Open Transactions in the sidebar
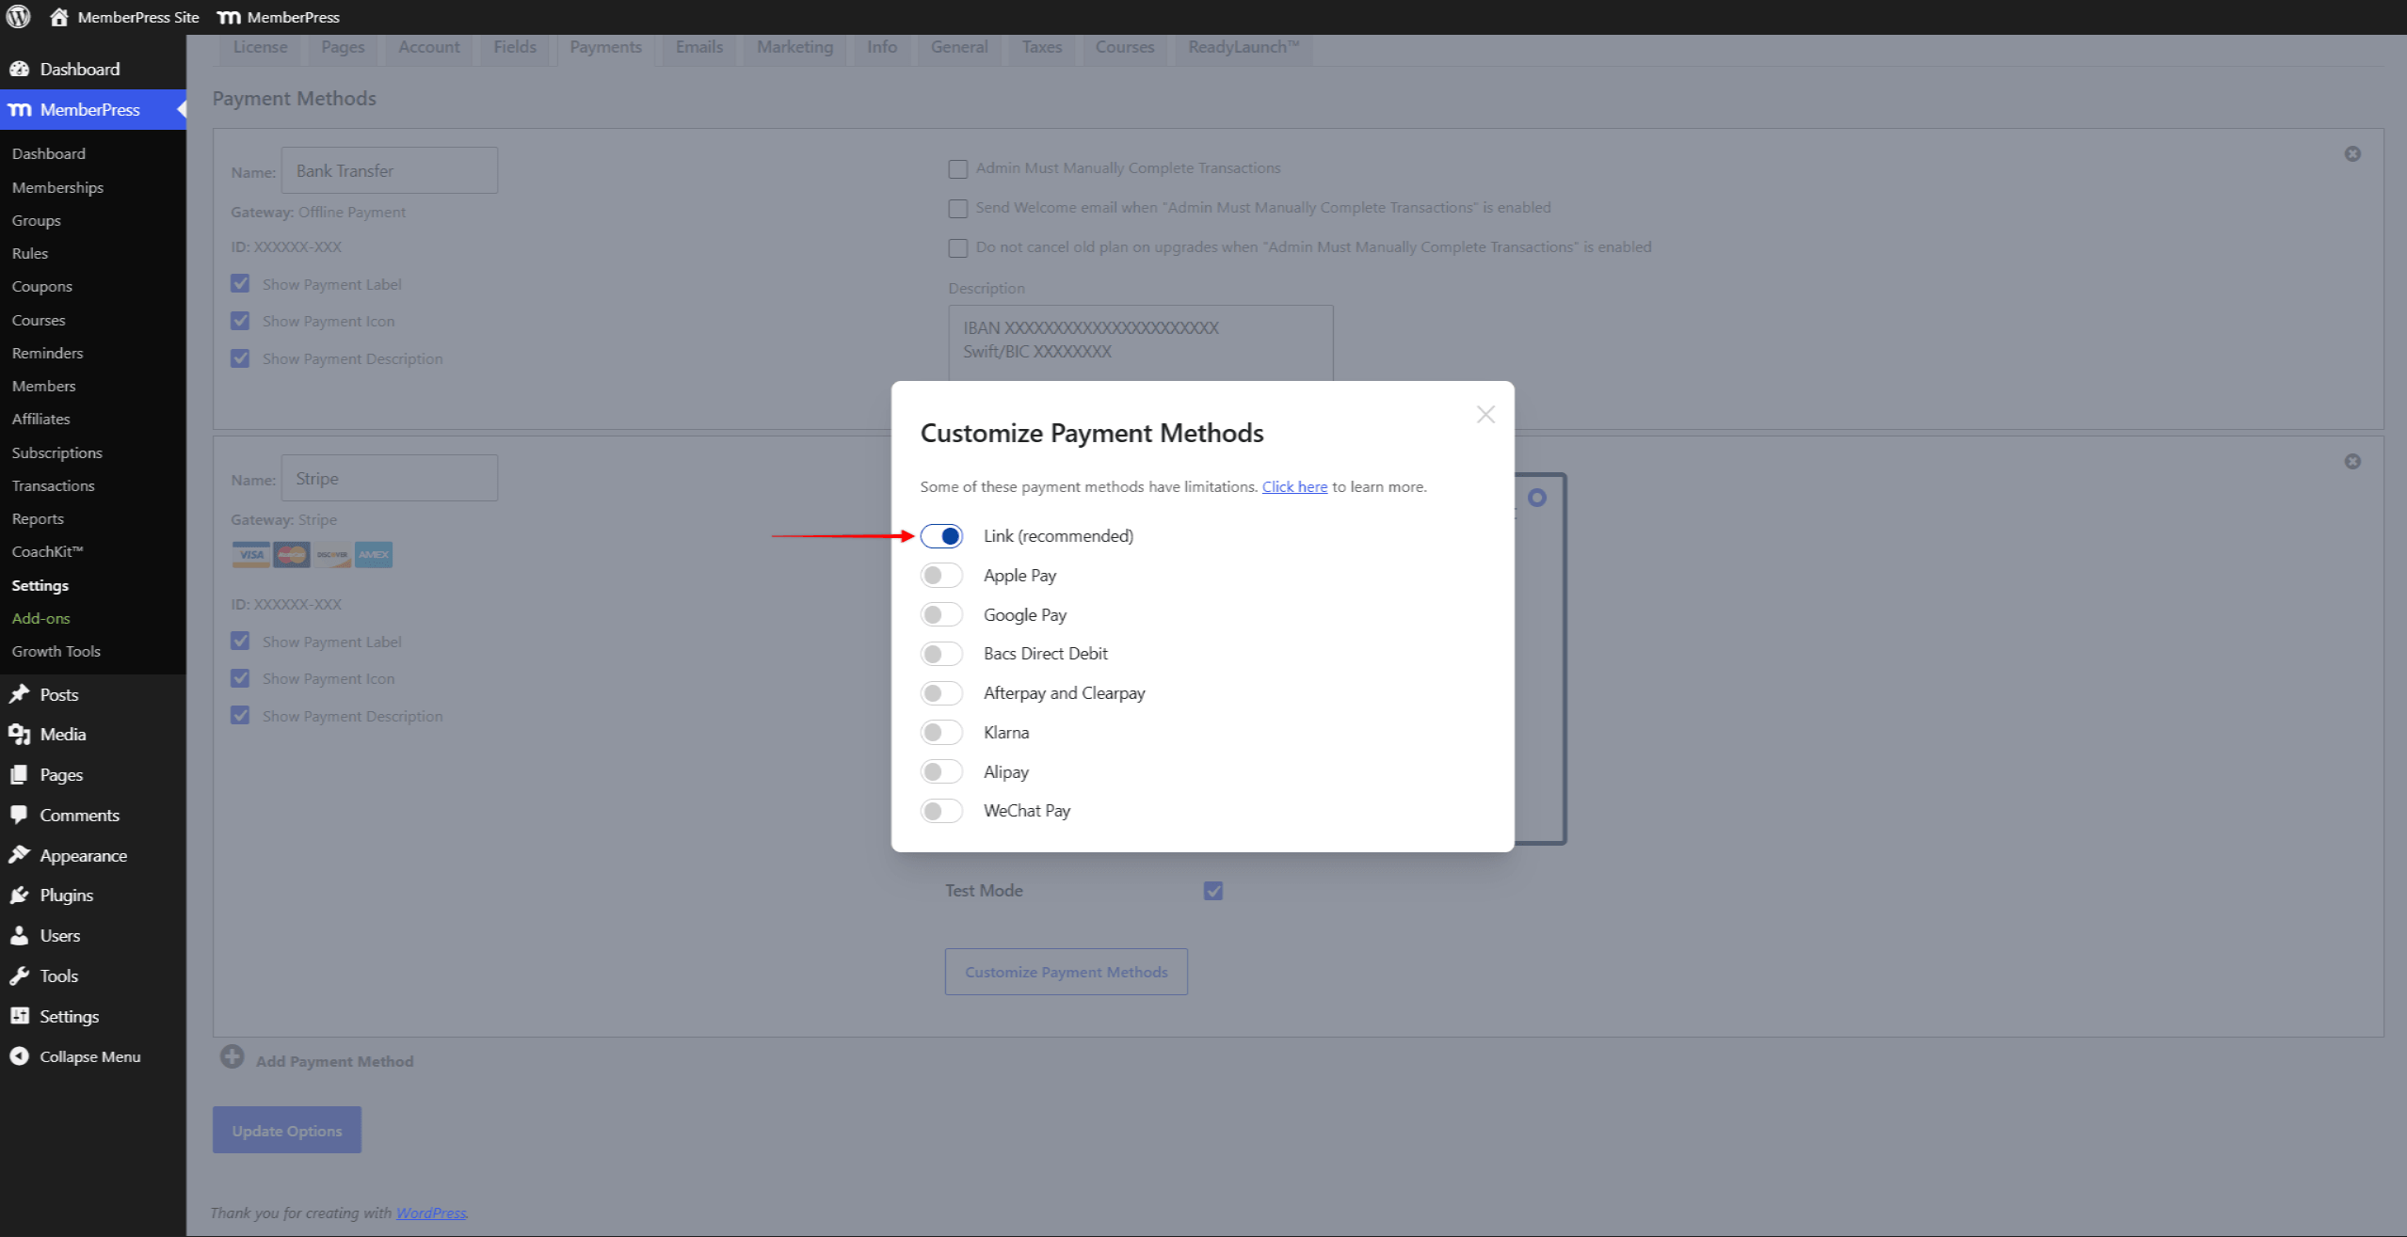Viewport: 2407px width, 1237px height. pos(53,485)
